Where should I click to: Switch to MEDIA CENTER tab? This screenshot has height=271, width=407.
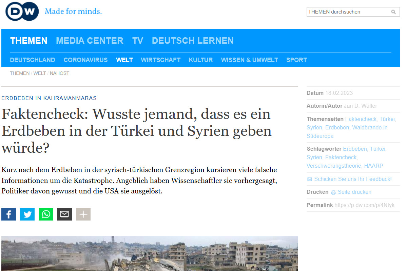(x=90, y=41)
